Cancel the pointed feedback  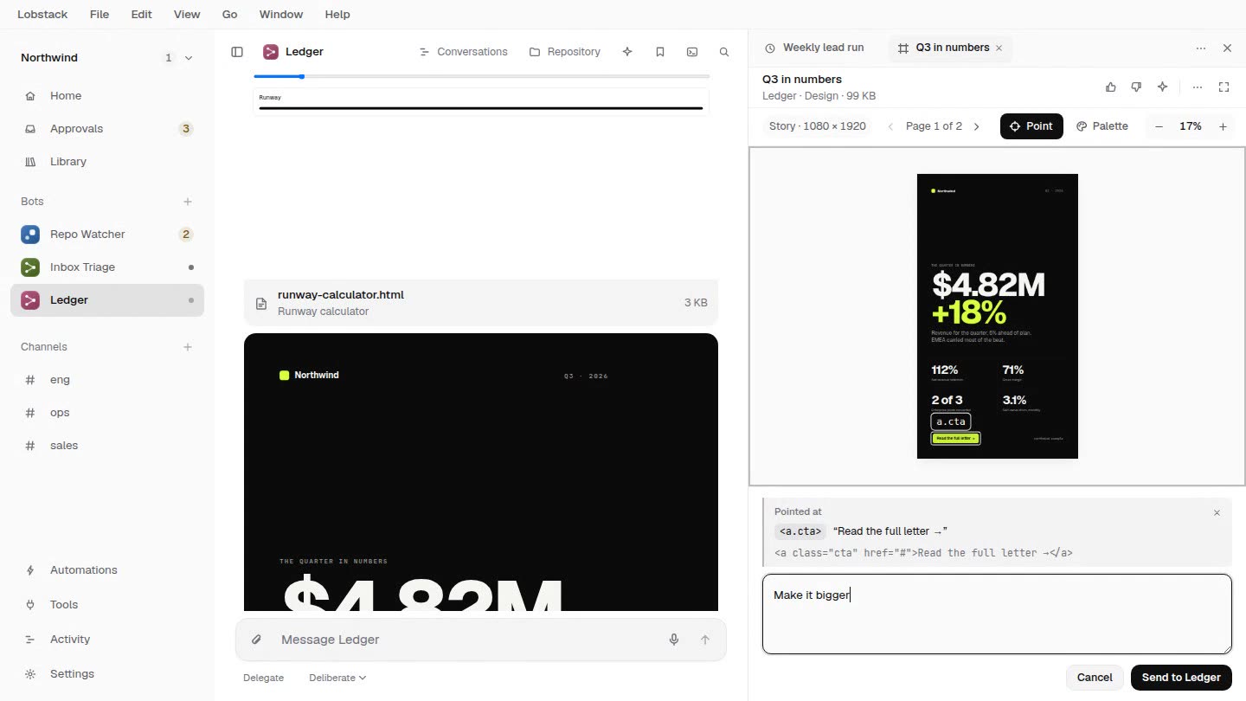click(1095, 678)
